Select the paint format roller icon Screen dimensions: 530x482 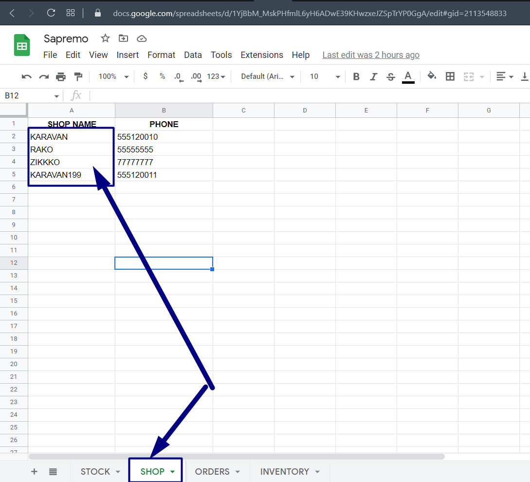[78, 76]
